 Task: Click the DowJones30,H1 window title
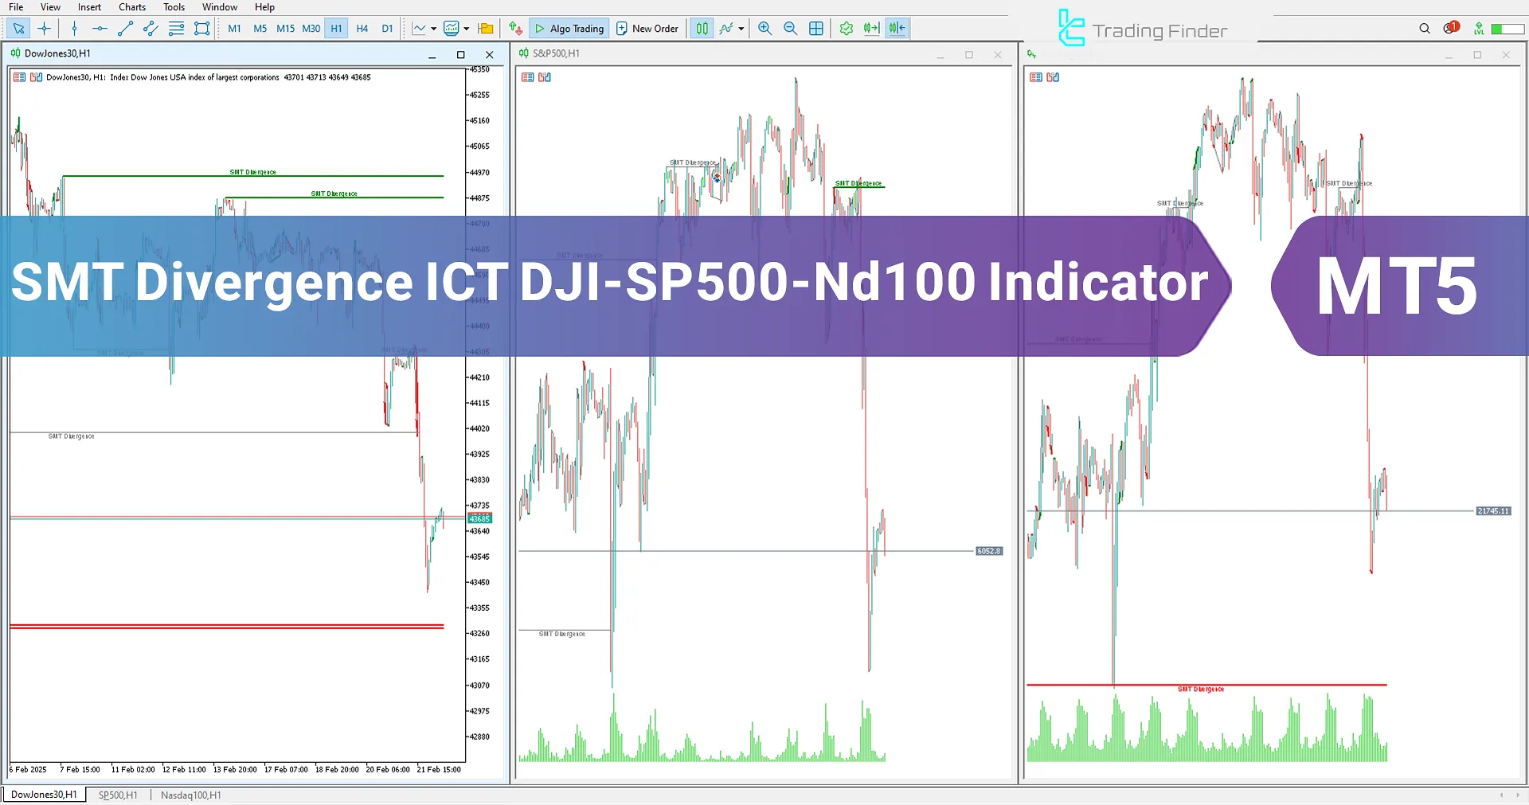coord(57,53)
